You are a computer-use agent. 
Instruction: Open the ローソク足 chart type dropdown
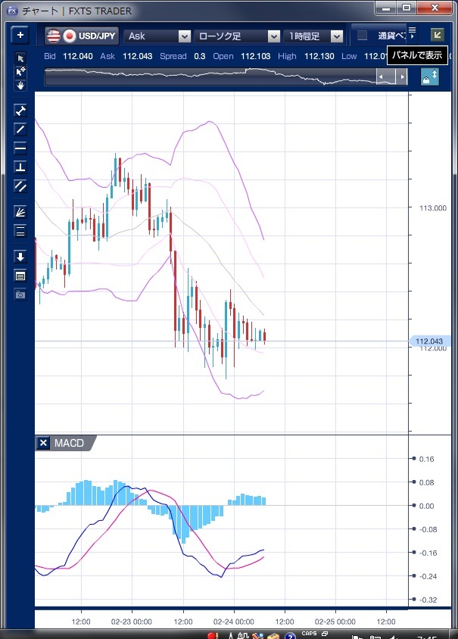237,36
